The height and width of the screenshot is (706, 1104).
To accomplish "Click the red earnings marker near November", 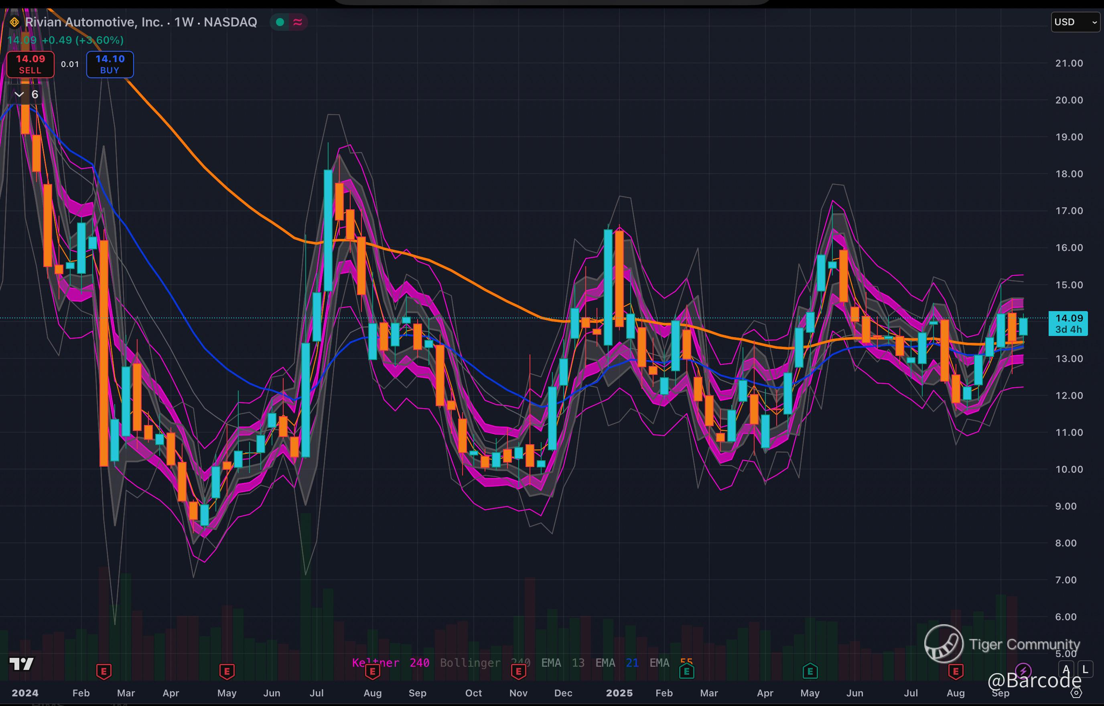I will tap(518, 672).
